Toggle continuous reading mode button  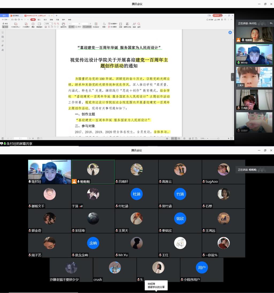pos(87,27)
